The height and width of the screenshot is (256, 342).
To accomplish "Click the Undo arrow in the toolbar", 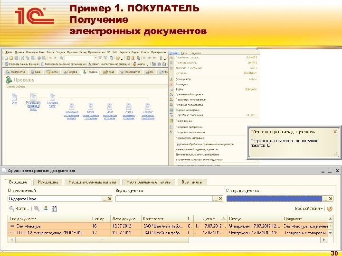I will click(x=50, y=58).
